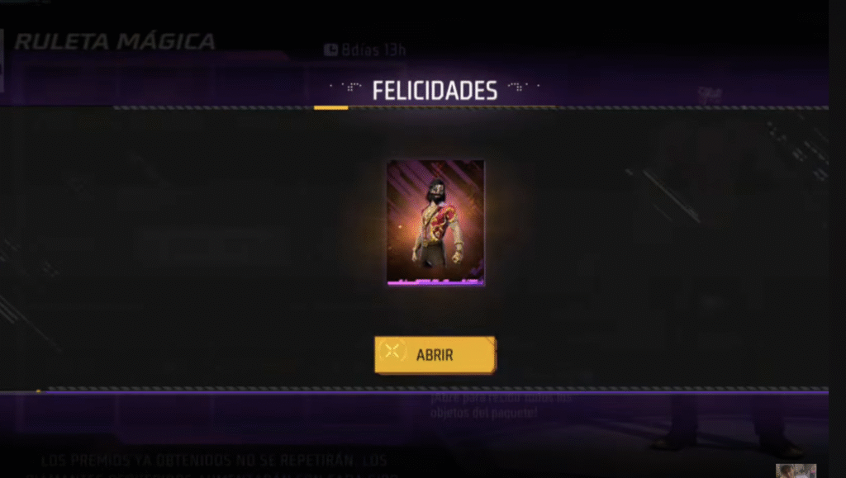Click the dimmed 'Abre para recibir' hint text

[501, 405]
